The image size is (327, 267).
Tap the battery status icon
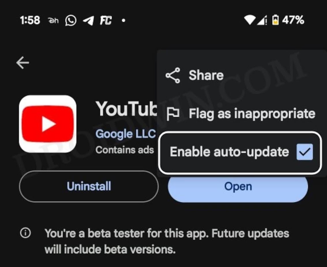click(x=275, y=20)
